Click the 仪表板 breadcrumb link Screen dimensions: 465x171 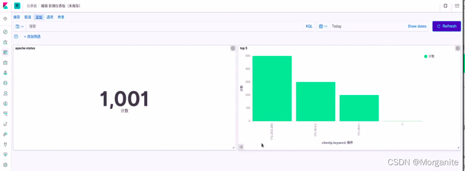coord(32,6)
